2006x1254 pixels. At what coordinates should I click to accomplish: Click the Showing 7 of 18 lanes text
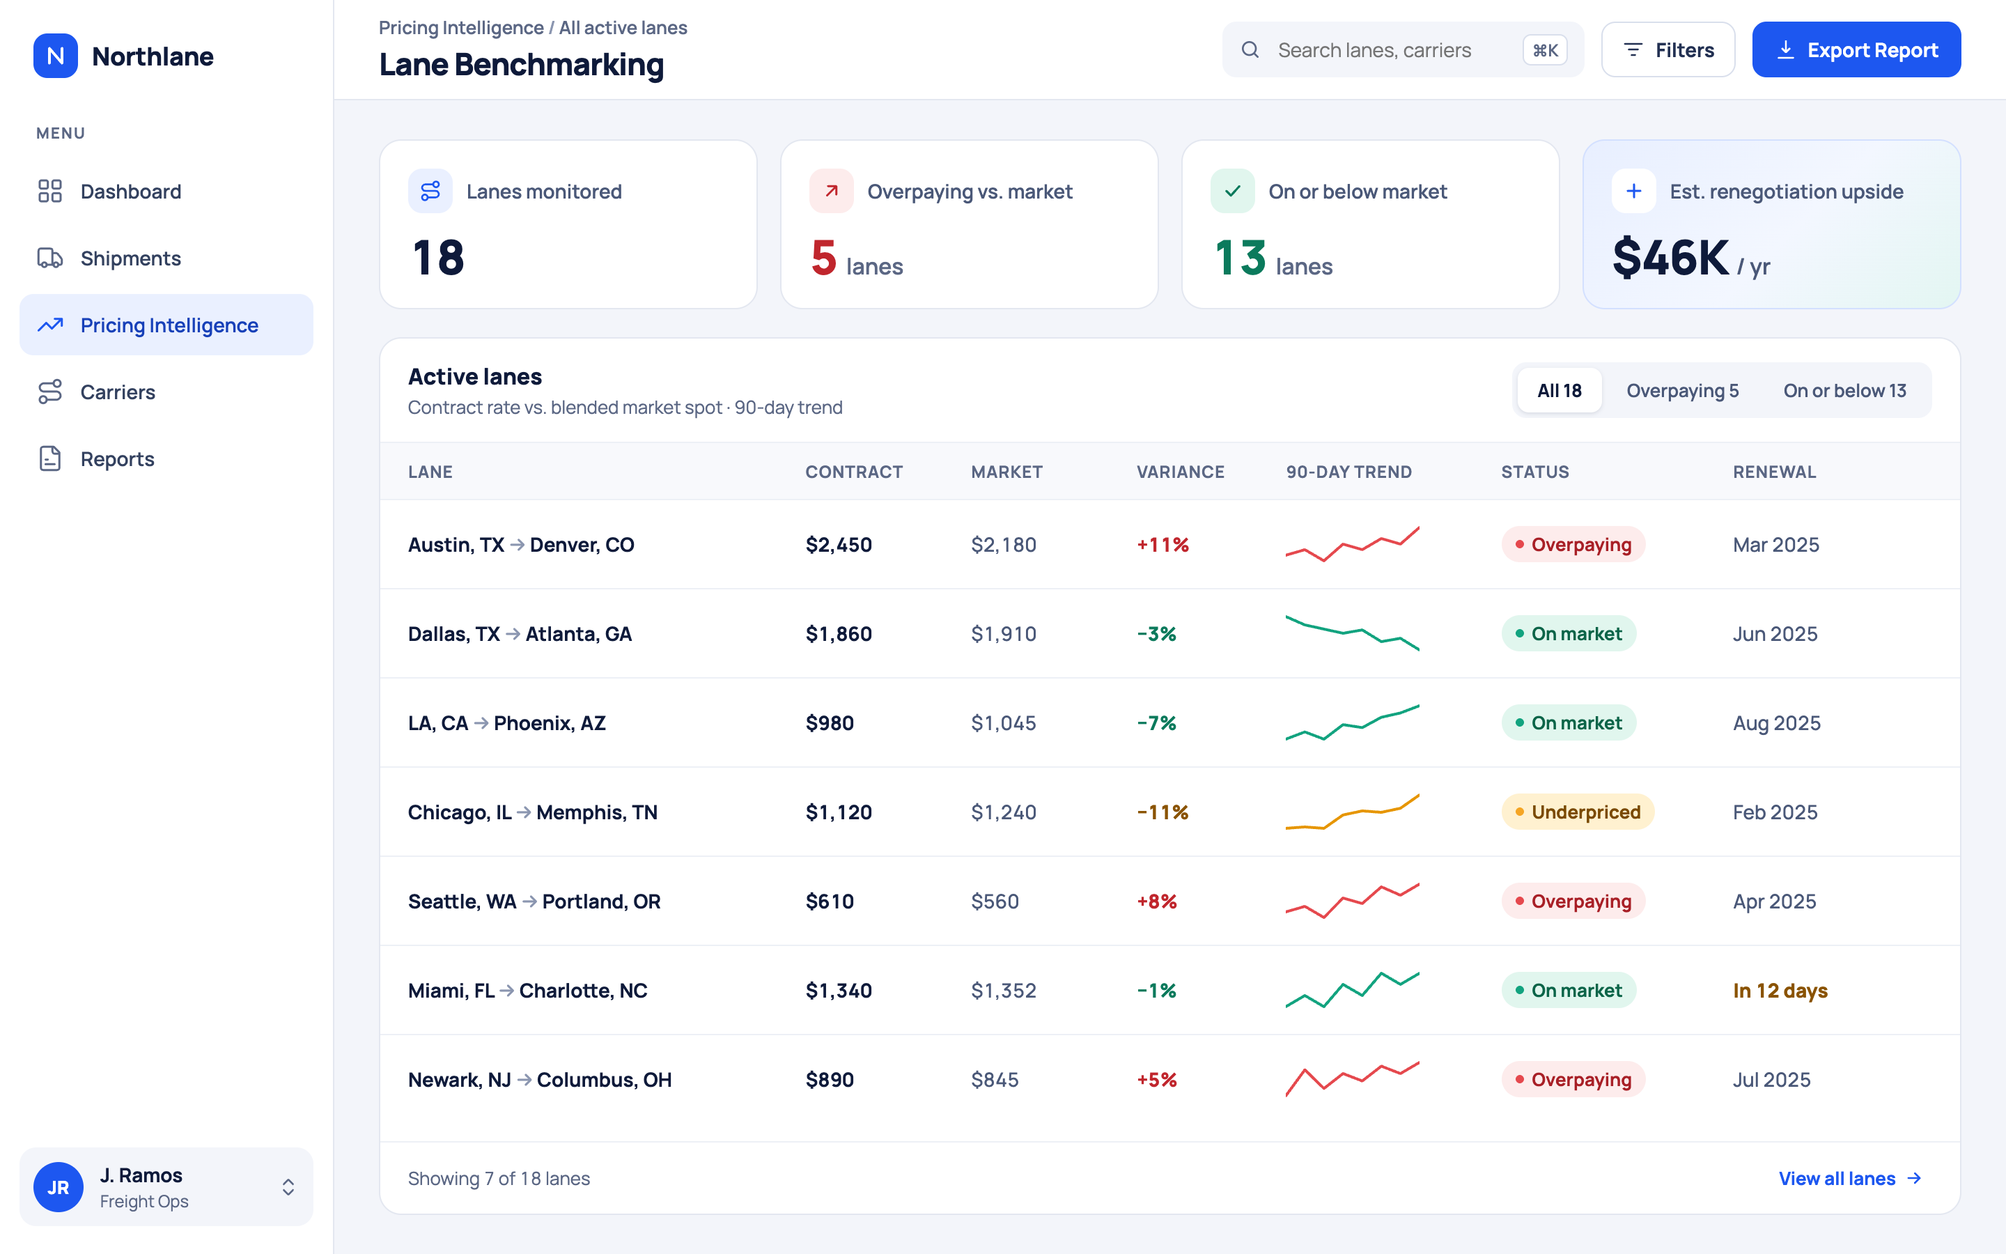[499, 1179]
